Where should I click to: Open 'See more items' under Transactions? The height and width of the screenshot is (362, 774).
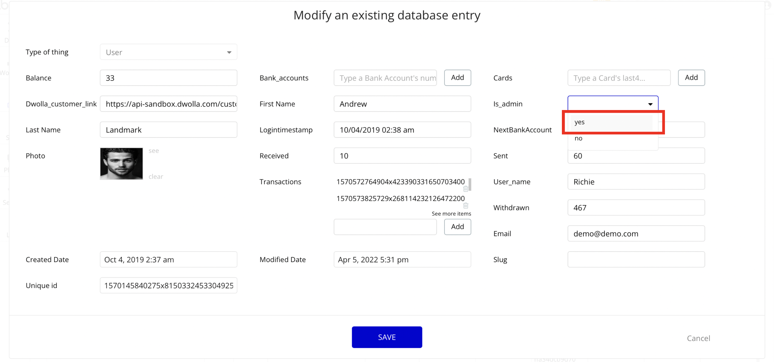[x=451, y=214]
